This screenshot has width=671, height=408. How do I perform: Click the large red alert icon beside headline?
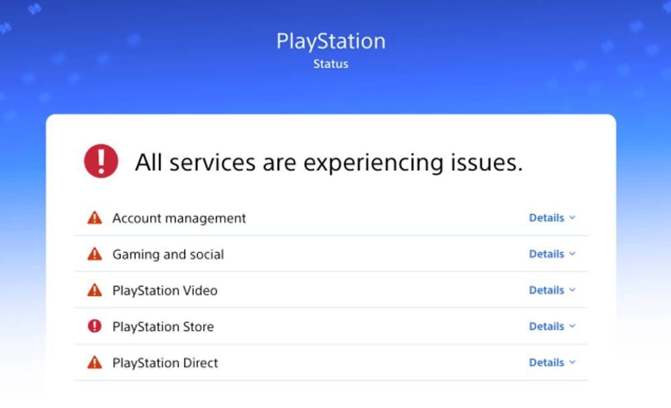point(101,161)
